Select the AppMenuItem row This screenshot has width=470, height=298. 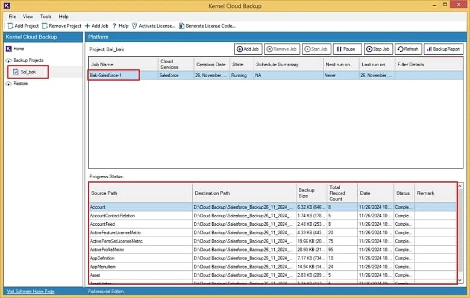click(273, 267)
